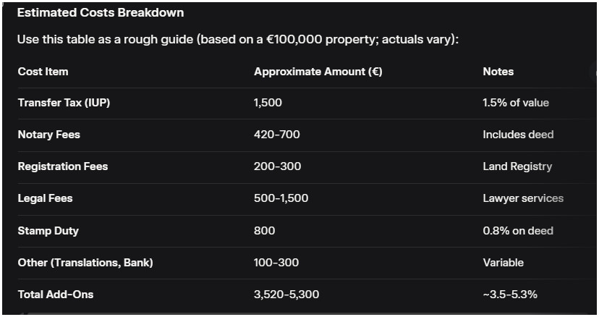Viewport: 599px width, 317px height.
Task: Click the "Stamp Duty" row label
Action: tap(48, 231)
